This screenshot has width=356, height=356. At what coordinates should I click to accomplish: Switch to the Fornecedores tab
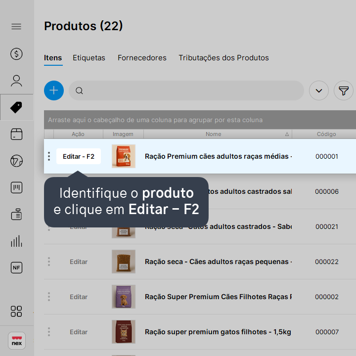point(142,58)
